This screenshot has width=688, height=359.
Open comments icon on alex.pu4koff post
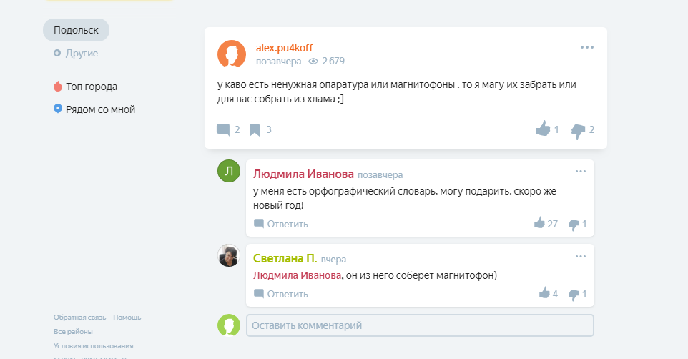point(223,129)
